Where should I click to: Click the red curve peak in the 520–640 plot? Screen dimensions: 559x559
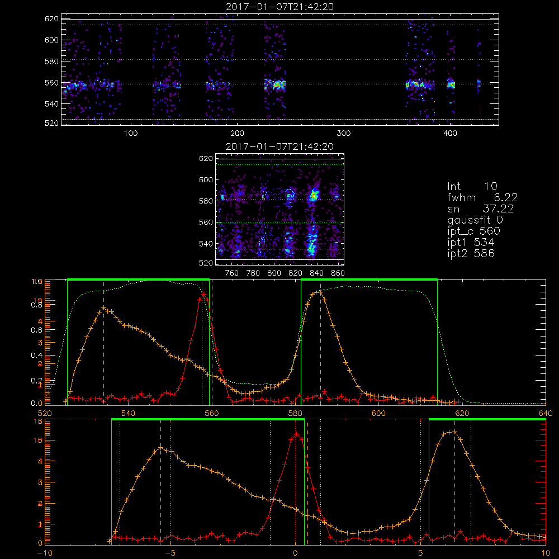pyautogui.click(x=203, y=295)
